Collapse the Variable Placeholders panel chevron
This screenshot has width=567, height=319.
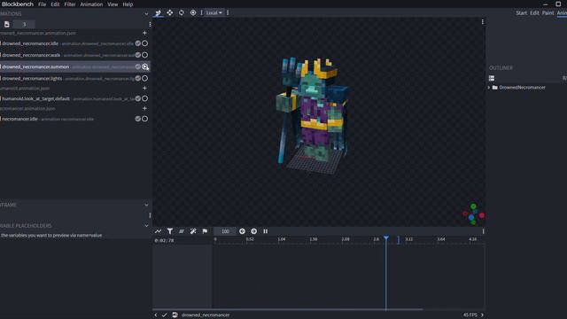[x=146, y=226]
